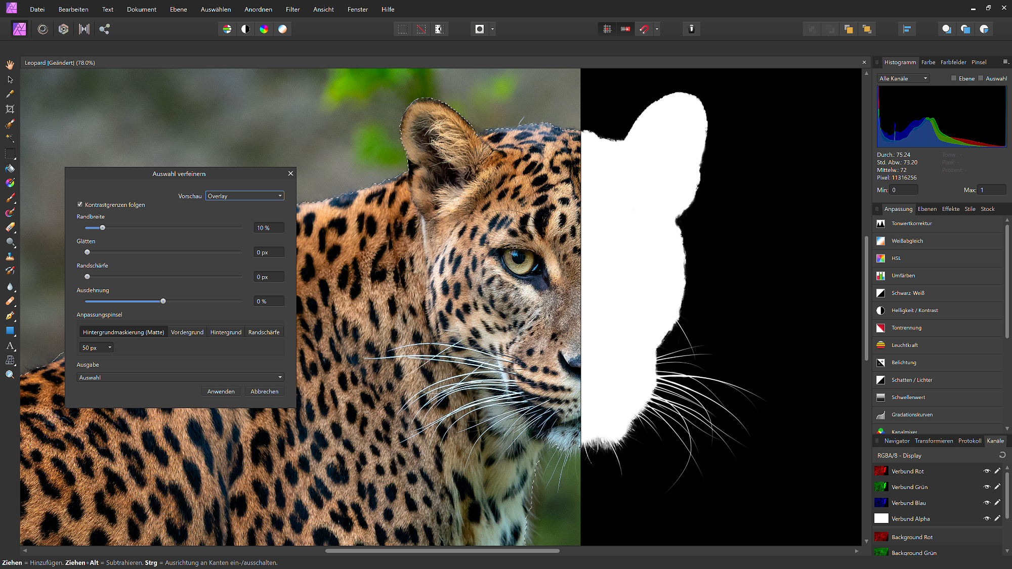Apply Auto Colors from toolbar
Screen dimensions: 1012x569
pyautogui.click(x=264, y=29)
